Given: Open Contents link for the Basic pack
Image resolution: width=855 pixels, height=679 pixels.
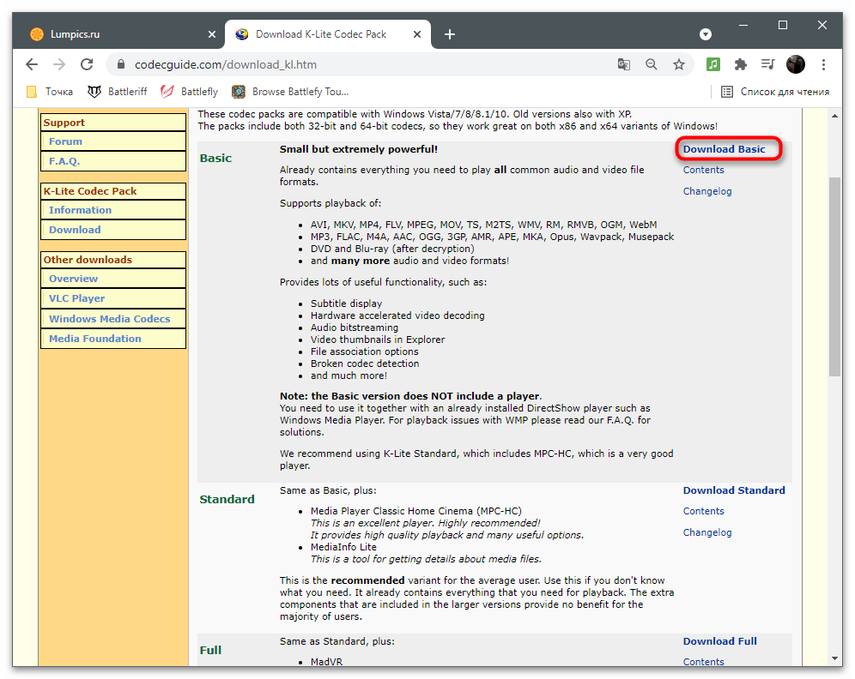Looking at the screenshot, I should [703, 170].
